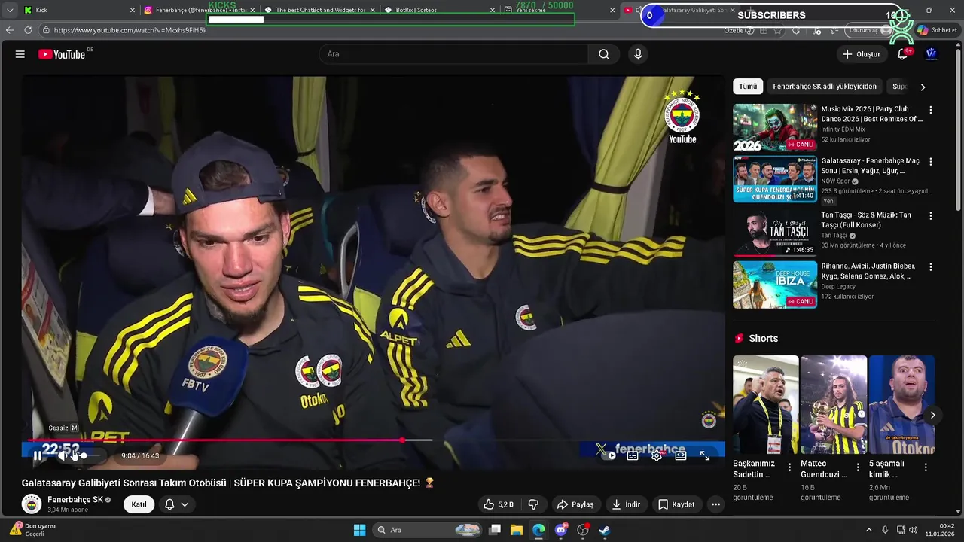Start voice search with the microphone
The image size is (964, 542).
pos(638,54)
